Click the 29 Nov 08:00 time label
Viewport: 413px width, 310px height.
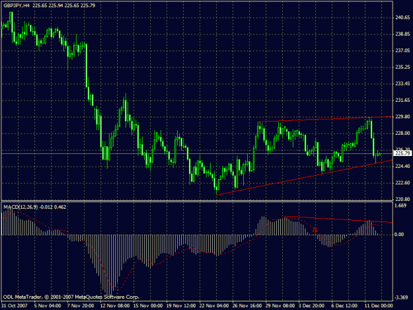coord(280,305)
